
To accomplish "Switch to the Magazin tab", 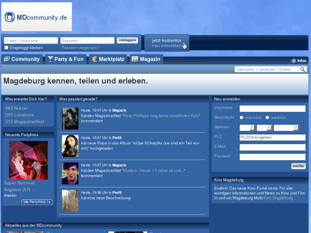I will tap(146, 59).
